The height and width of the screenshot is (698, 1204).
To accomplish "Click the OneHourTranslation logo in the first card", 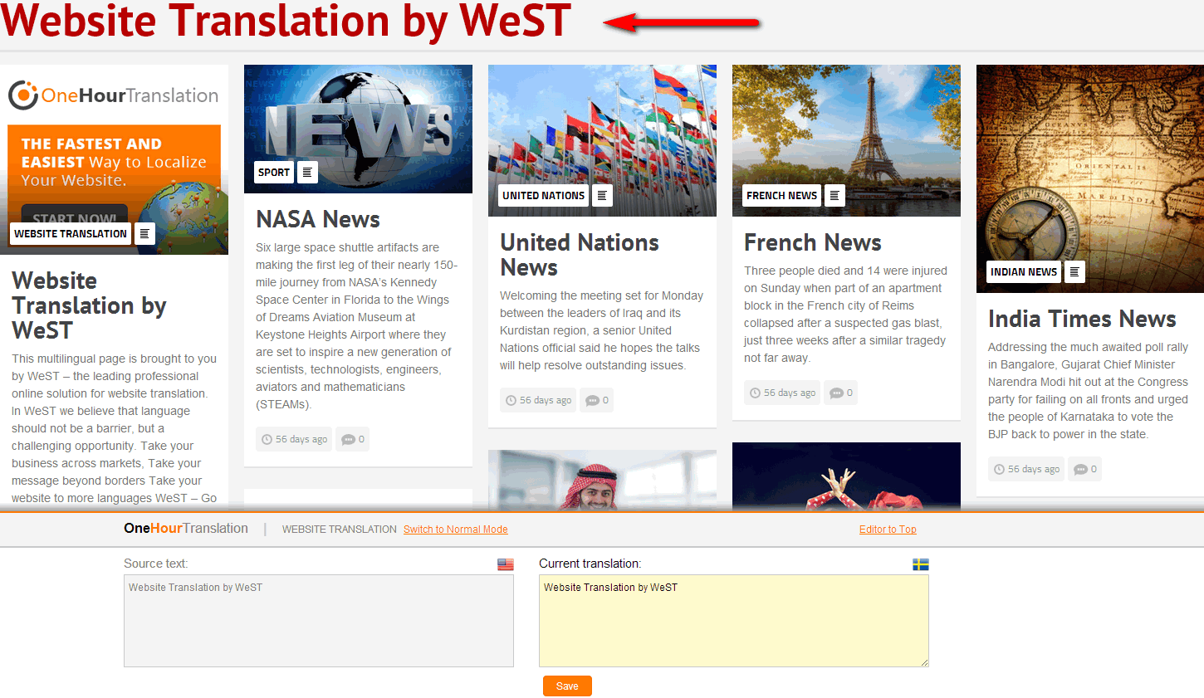I will pyautogui.click(x=113, y=95).
